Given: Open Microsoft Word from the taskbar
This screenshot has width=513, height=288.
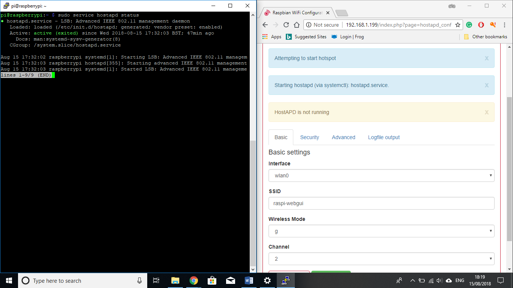Looking at the screenshot, I should coord(249,280).
